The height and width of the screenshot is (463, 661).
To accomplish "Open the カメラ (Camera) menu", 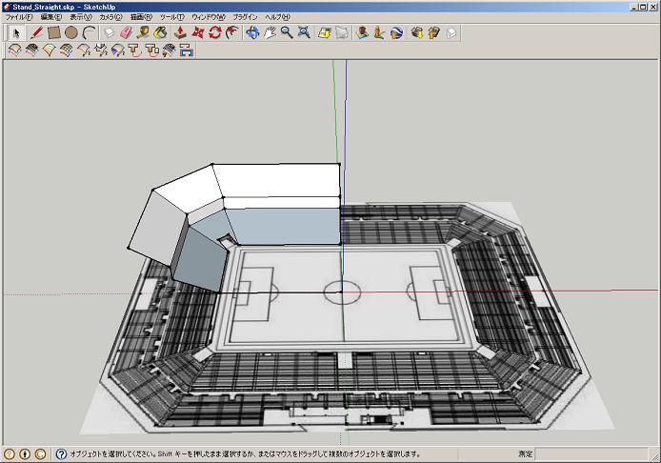I will click(110, 17).
